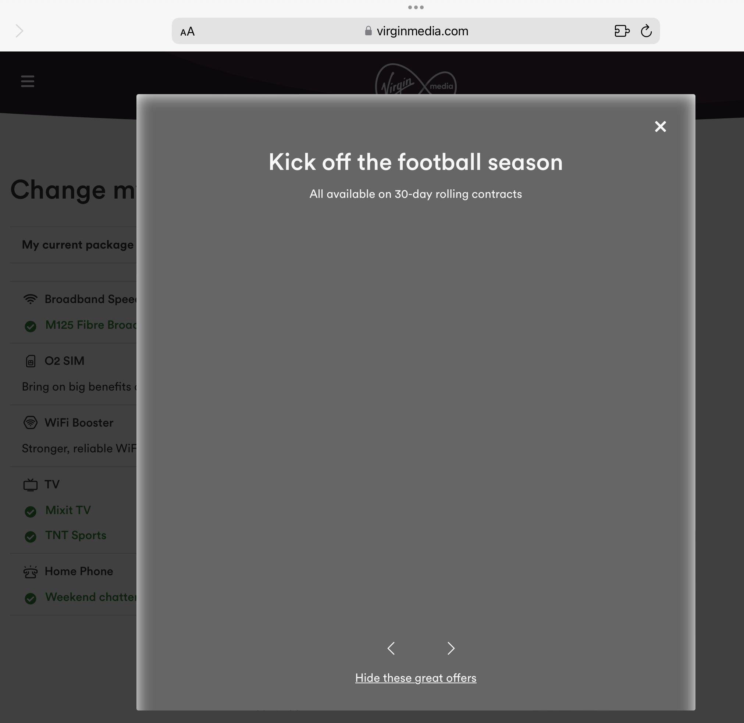Select the green check beside TNT Sports
This screenshot has width=744, height=723.
[x=31, y=536]
